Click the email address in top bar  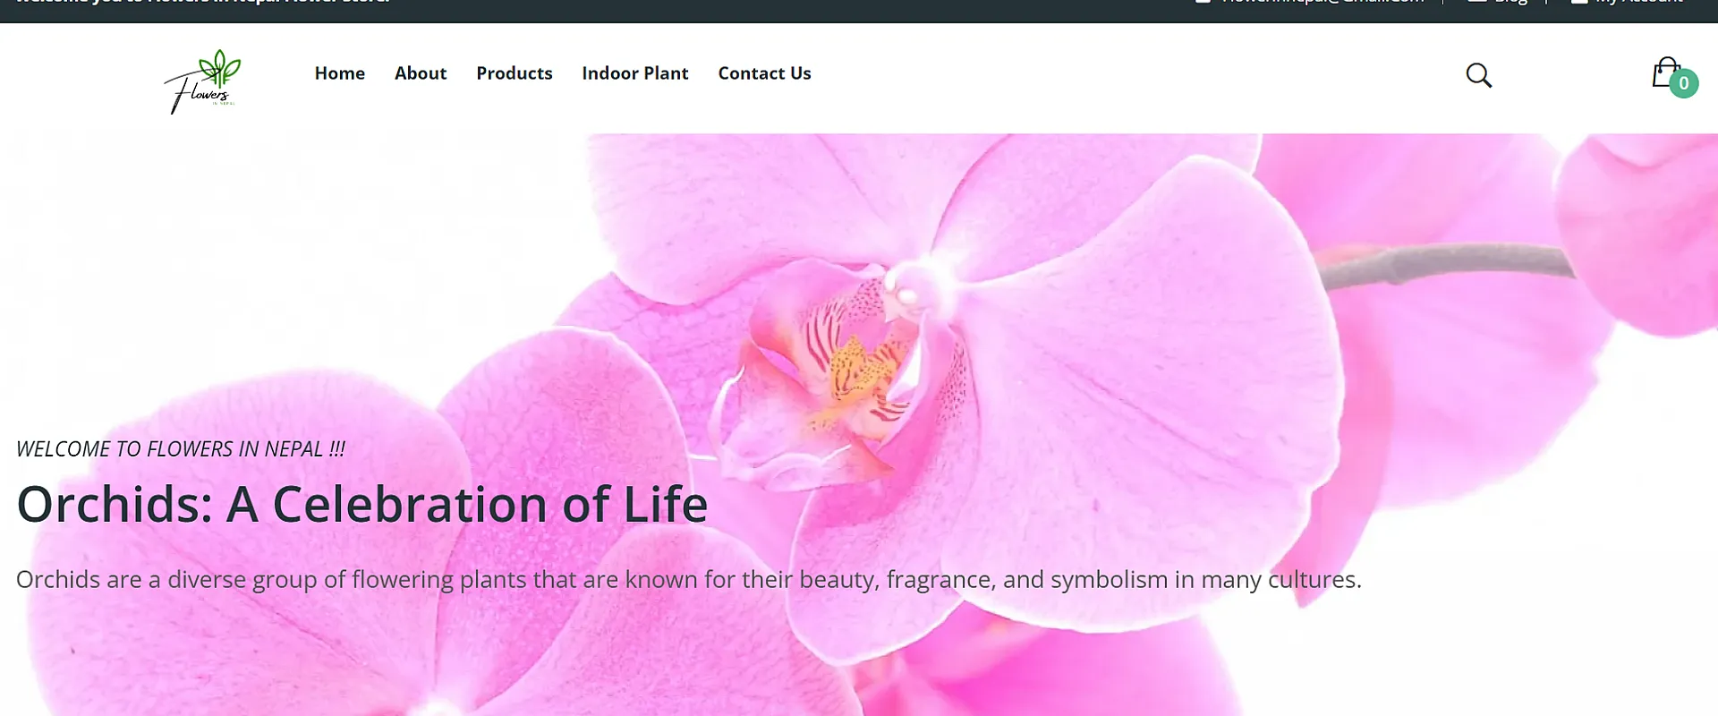[1323, 2]
